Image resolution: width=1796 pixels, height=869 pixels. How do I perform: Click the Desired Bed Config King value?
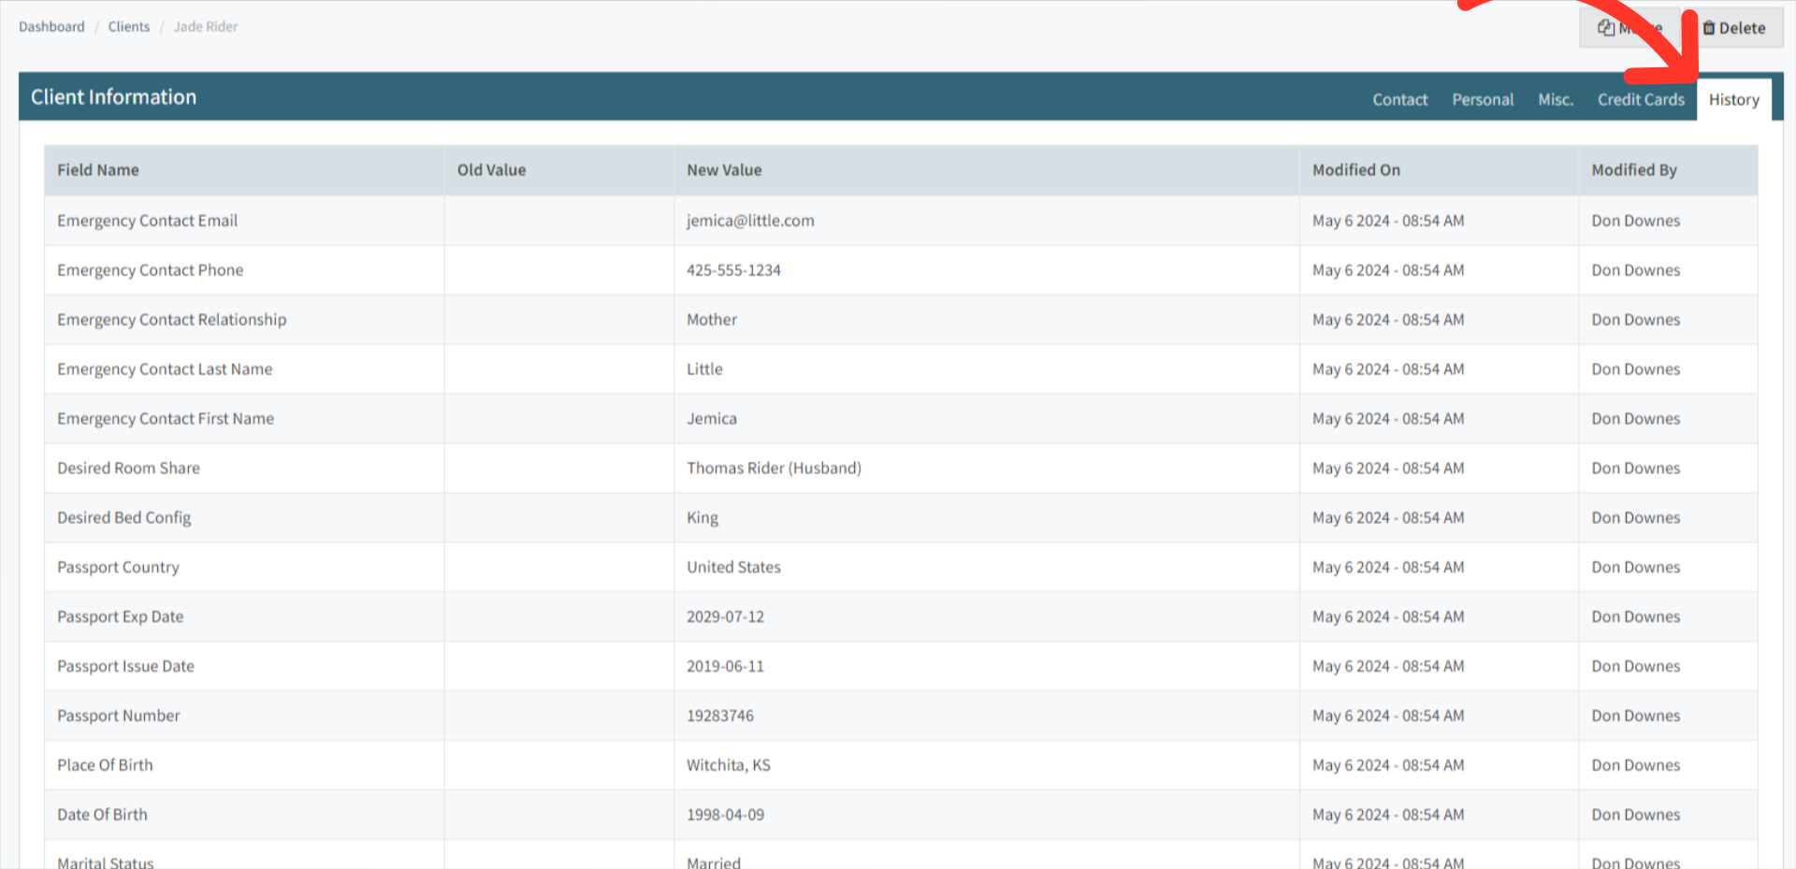pyautogui.click(x=702, y=517)
